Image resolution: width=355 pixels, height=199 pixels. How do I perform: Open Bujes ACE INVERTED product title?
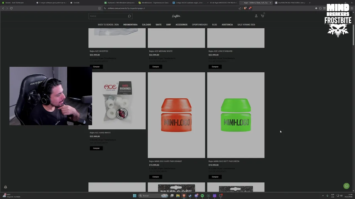pos(99,51)
